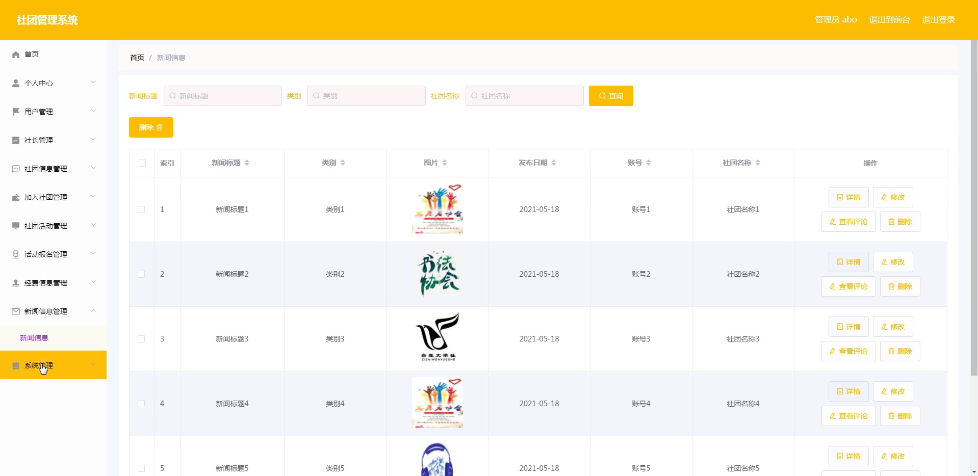Viewport: 978px width, 476px height.
Task: Check the checkbox for row 1
Action: click(141, 209)
